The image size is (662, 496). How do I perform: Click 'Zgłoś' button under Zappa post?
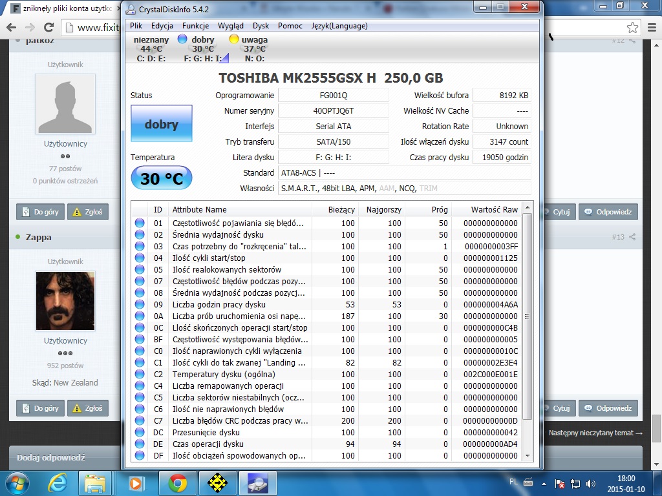click(88, 408)
